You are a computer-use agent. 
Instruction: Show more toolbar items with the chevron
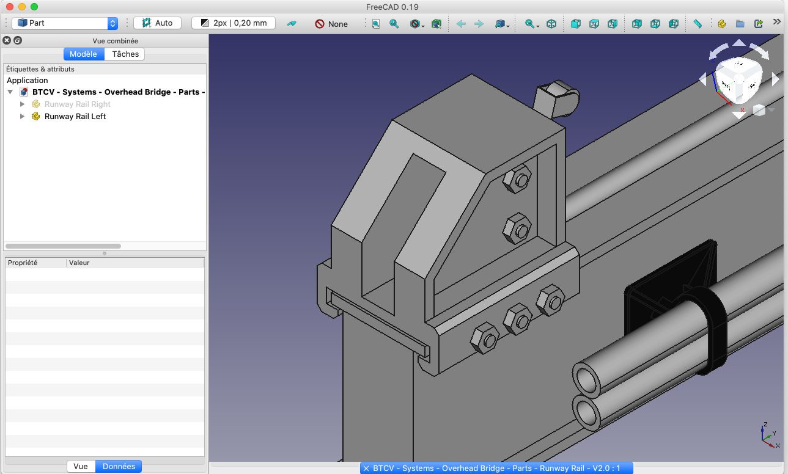[776, 22]
